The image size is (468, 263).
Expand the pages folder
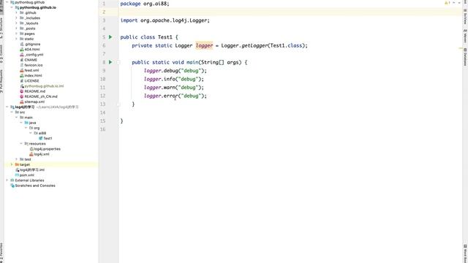coord(16,34)
